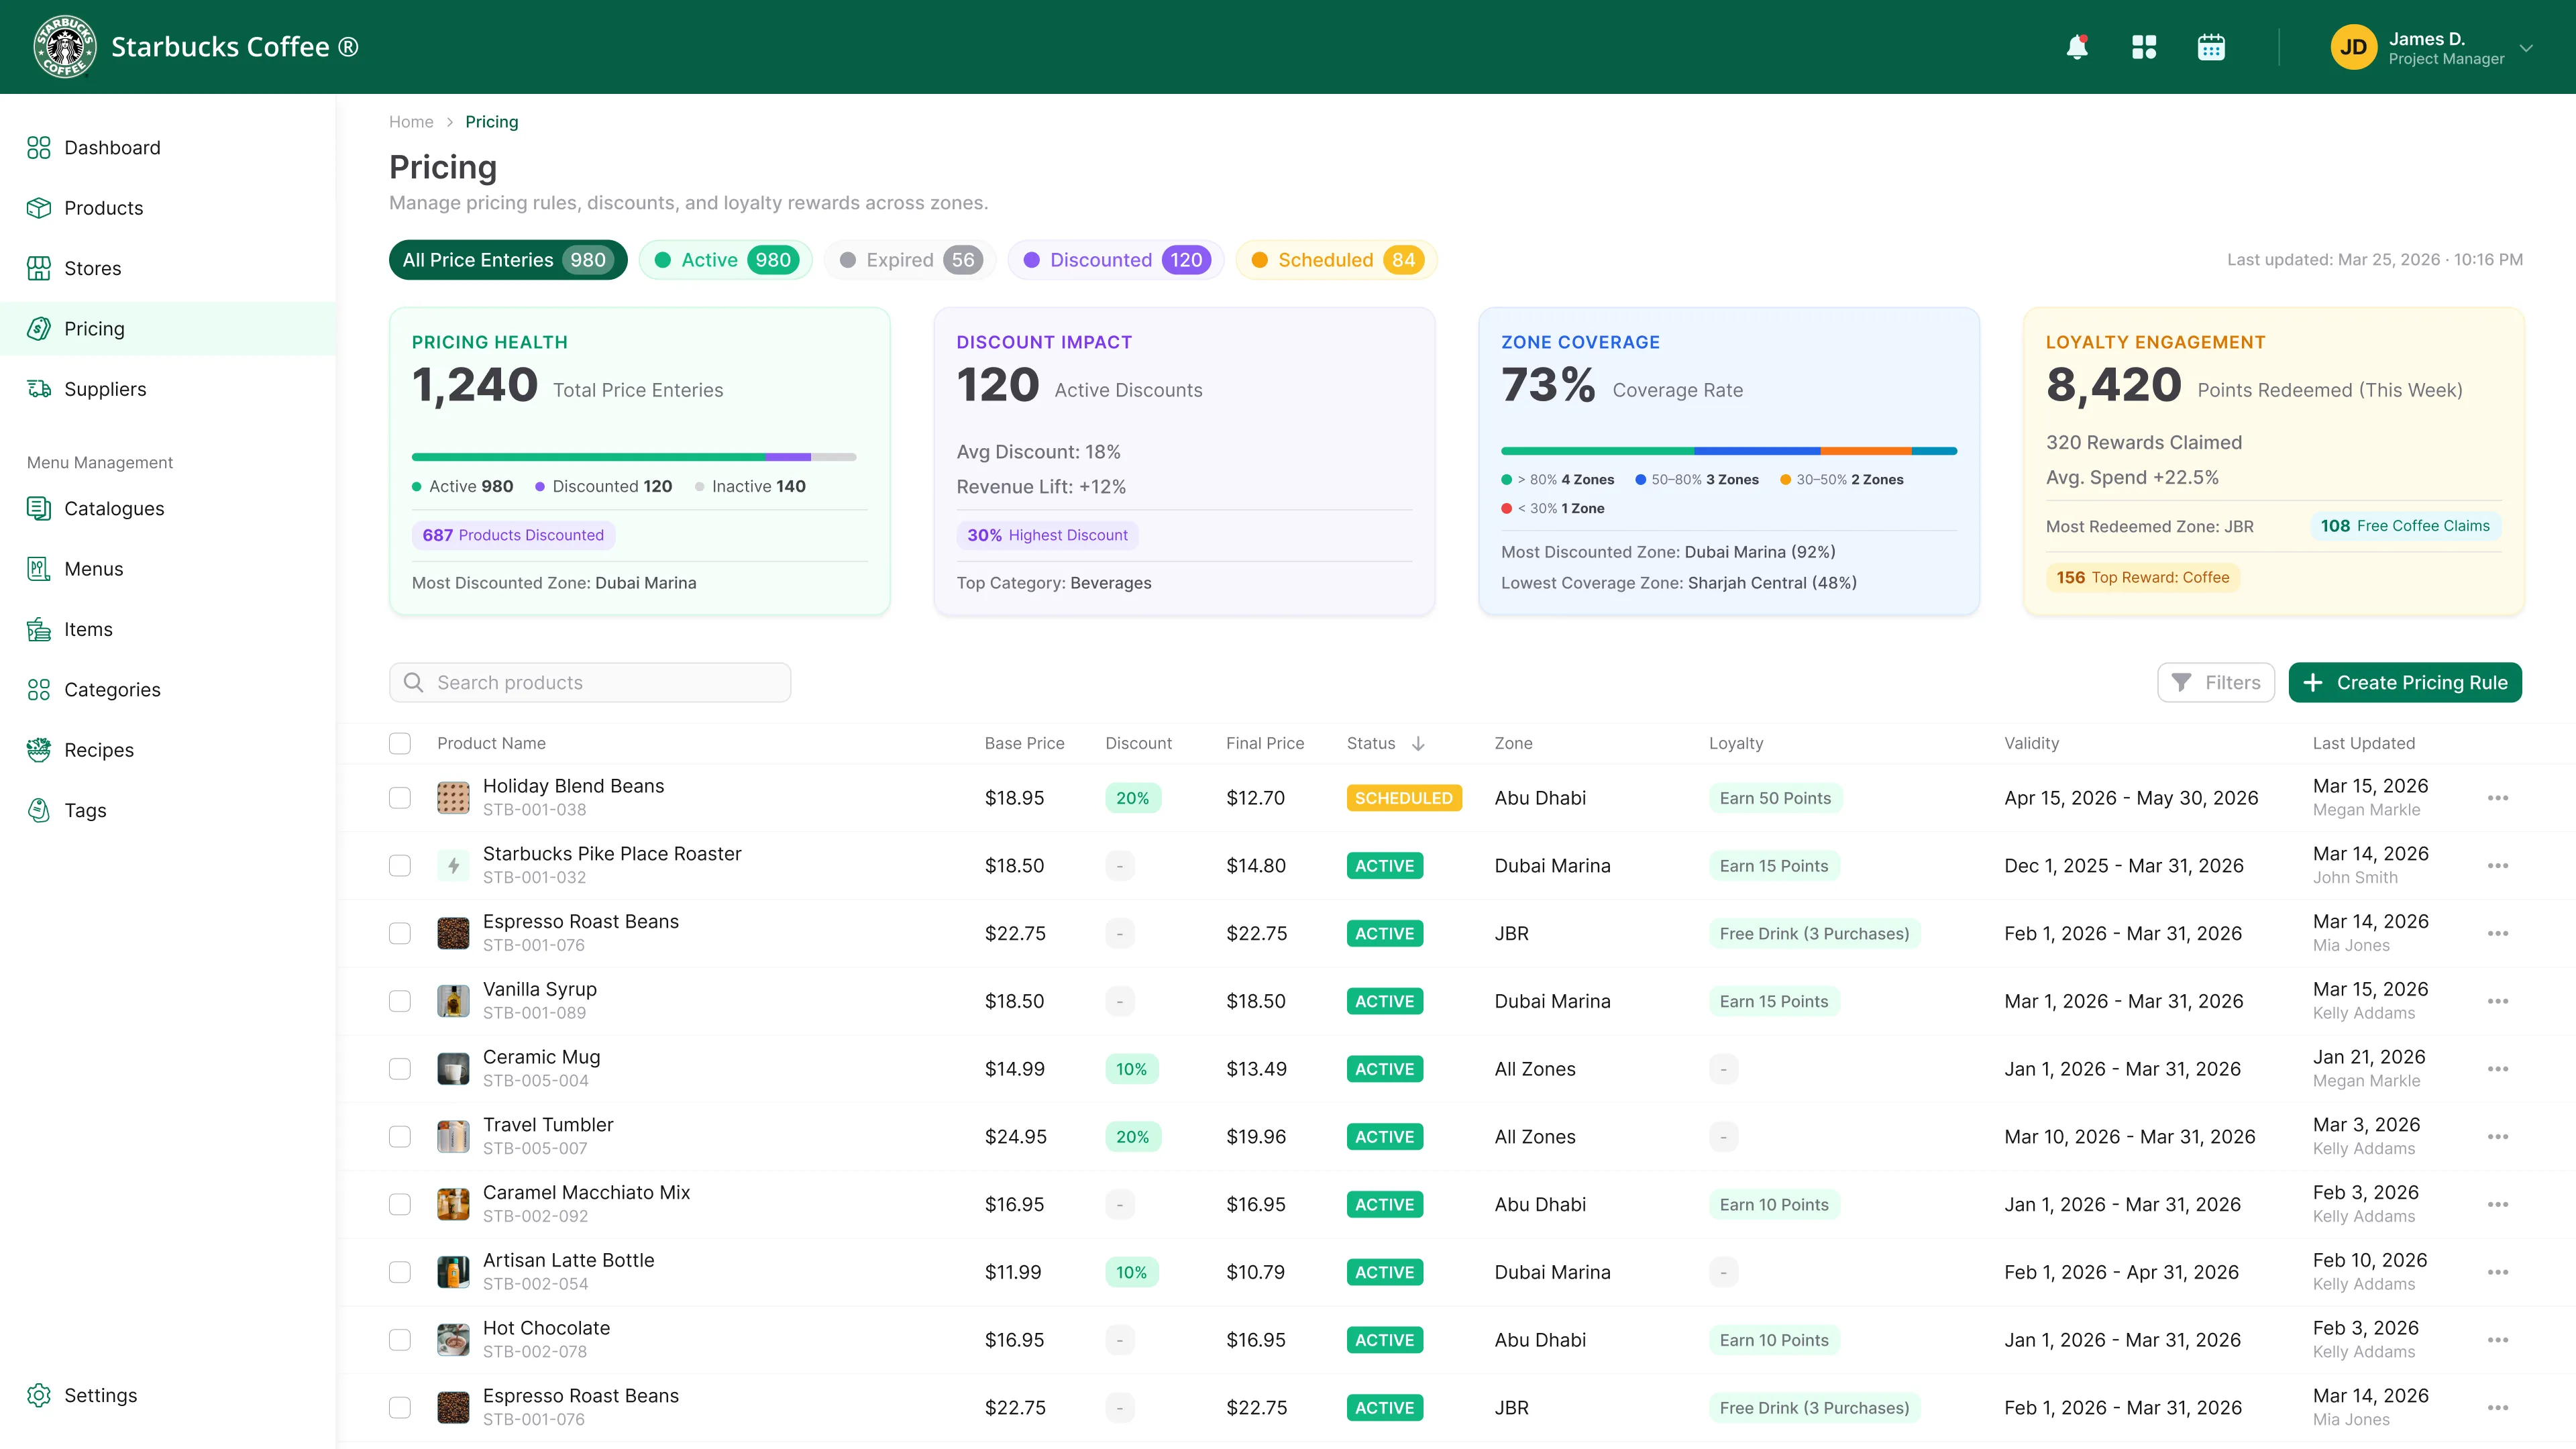Select the Expired filter tab
The height and width of the screenshot is (1449, 2576).
pyautogui.click(x=910, y=260)
